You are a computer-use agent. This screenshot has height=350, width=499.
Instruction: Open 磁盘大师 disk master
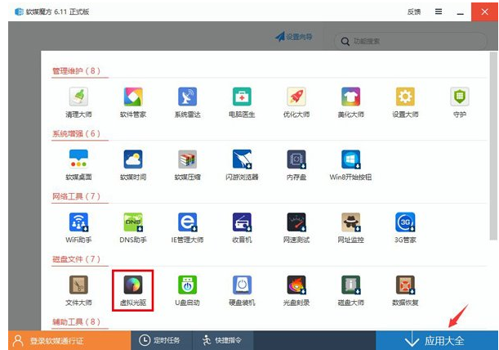tap(350, 290)
